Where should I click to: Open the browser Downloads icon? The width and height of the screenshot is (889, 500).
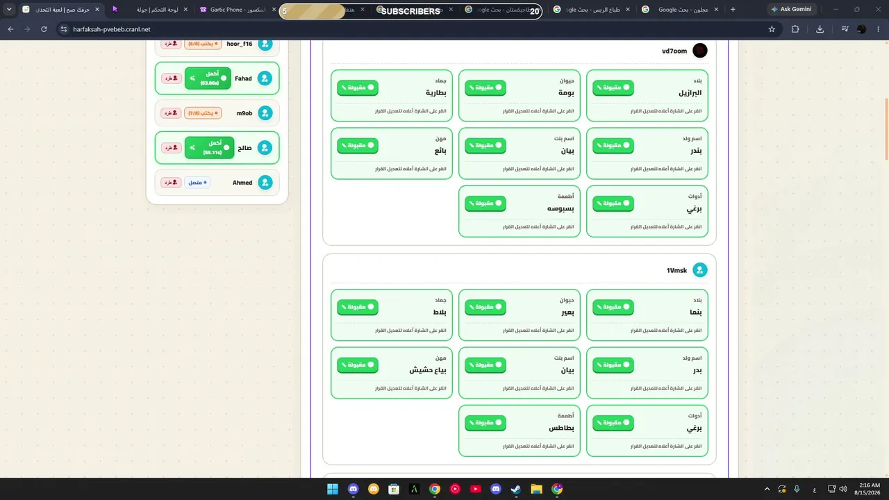click(820, 29)
